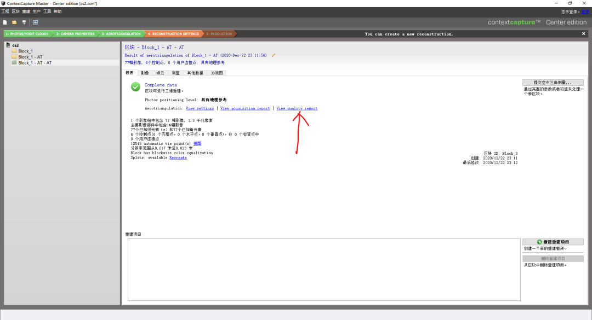Select Block_1 - AT - AT tree item

point(35,63)
